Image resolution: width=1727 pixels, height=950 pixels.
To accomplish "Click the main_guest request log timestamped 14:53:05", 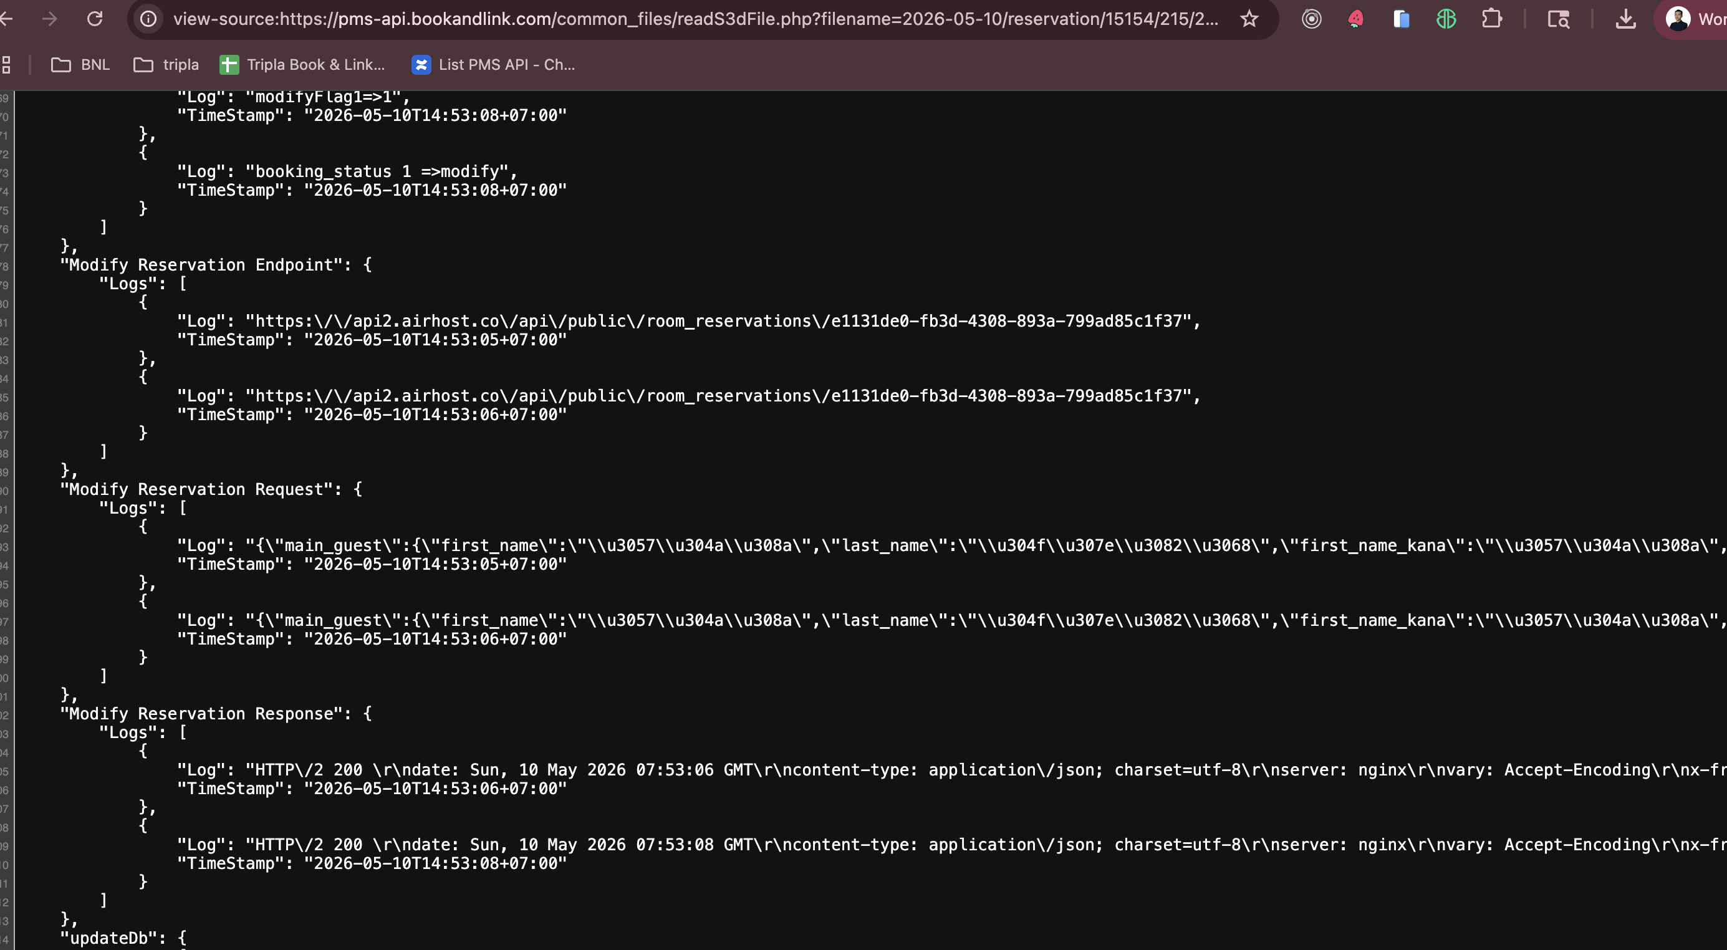I will coord(952,545).
